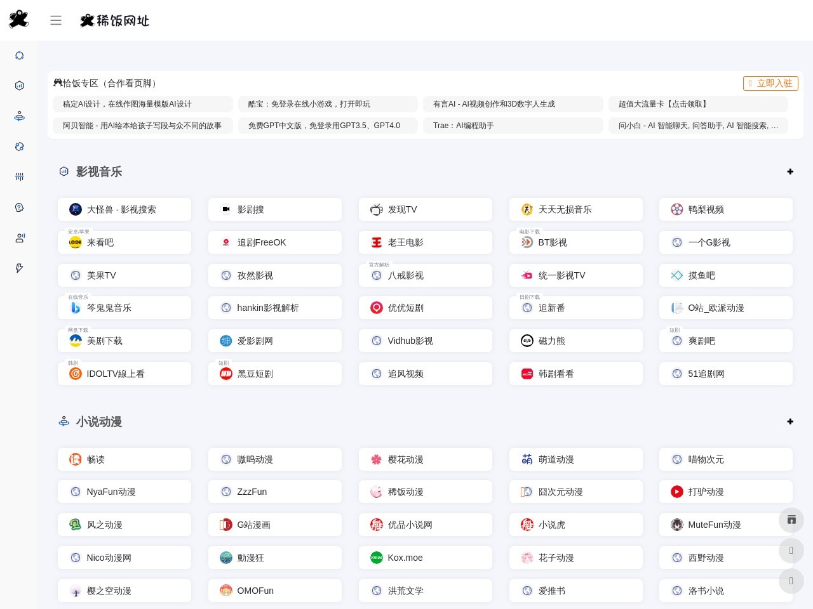
Task: Open the 樱花动漫 site card
Action: [x=426, y=459]
